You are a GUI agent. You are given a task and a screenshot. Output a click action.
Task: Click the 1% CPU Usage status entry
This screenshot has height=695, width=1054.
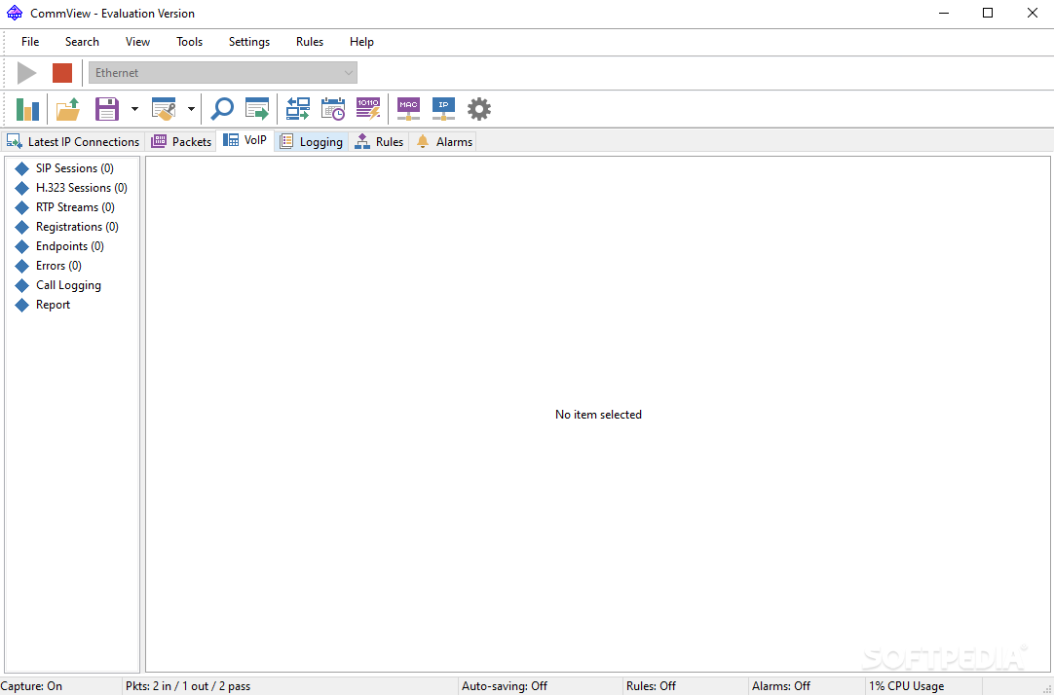pos(906,686)
